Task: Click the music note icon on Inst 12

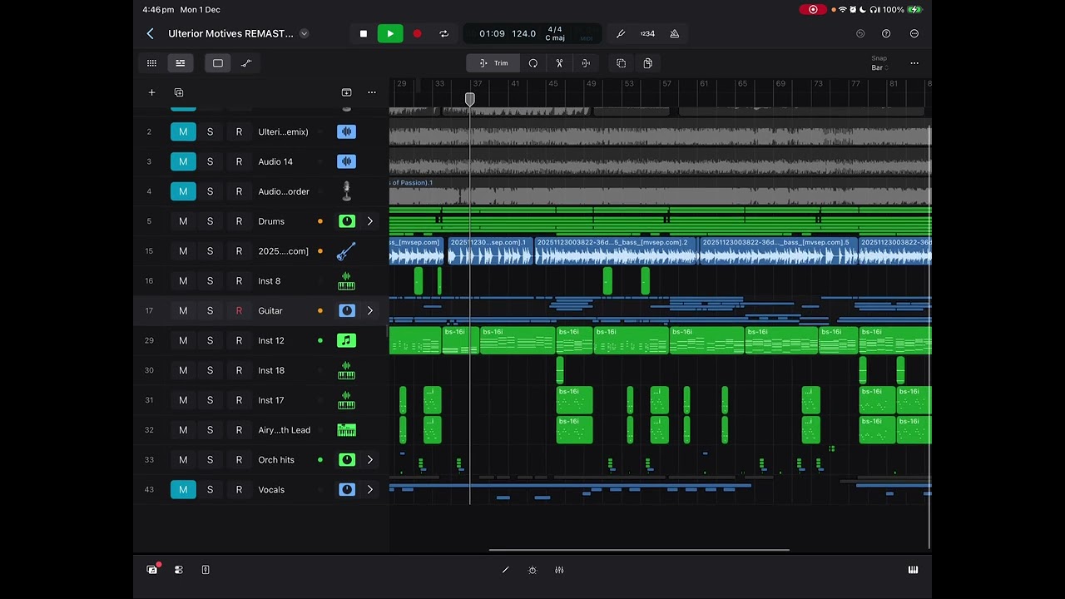Action: (x=347, y=340)
